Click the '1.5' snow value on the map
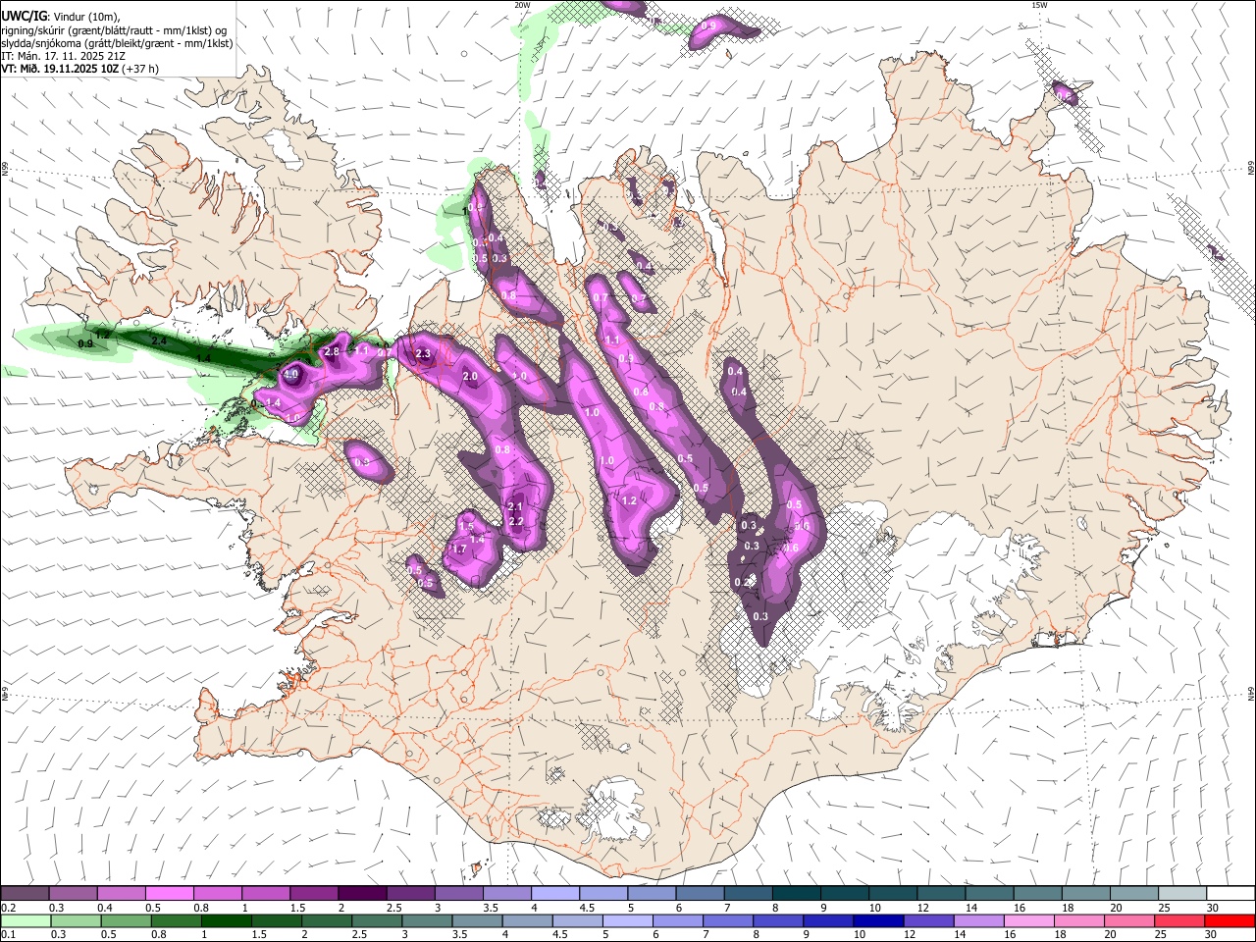This screenshot has height=942, width=1256. coord(466,527)
